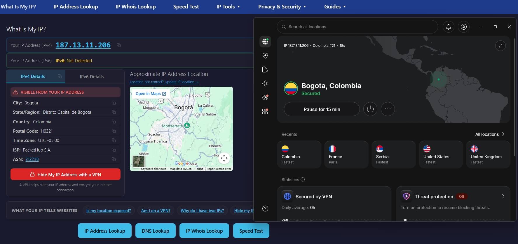Image resolution: width=518 pixels, height=244 pixels.
Task: Click 'Am I on a VPN?' link
Action: (156, 211)
